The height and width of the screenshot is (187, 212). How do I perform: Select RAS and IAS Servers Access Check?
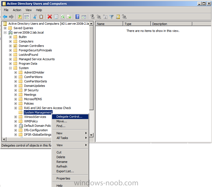tap(47, 108)
